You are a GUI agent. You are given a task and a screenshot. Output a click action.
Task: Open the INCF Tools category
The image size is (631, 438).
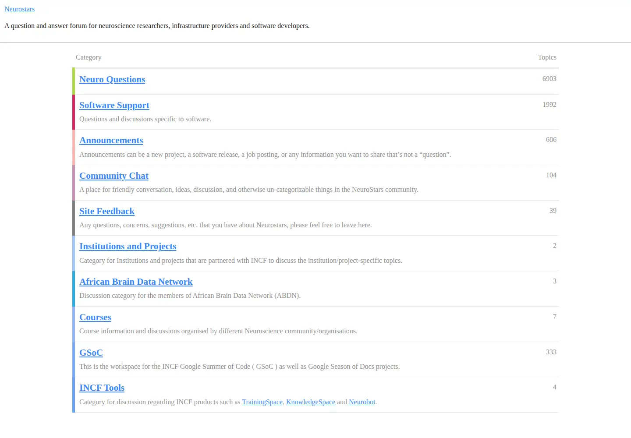(102, 388)
